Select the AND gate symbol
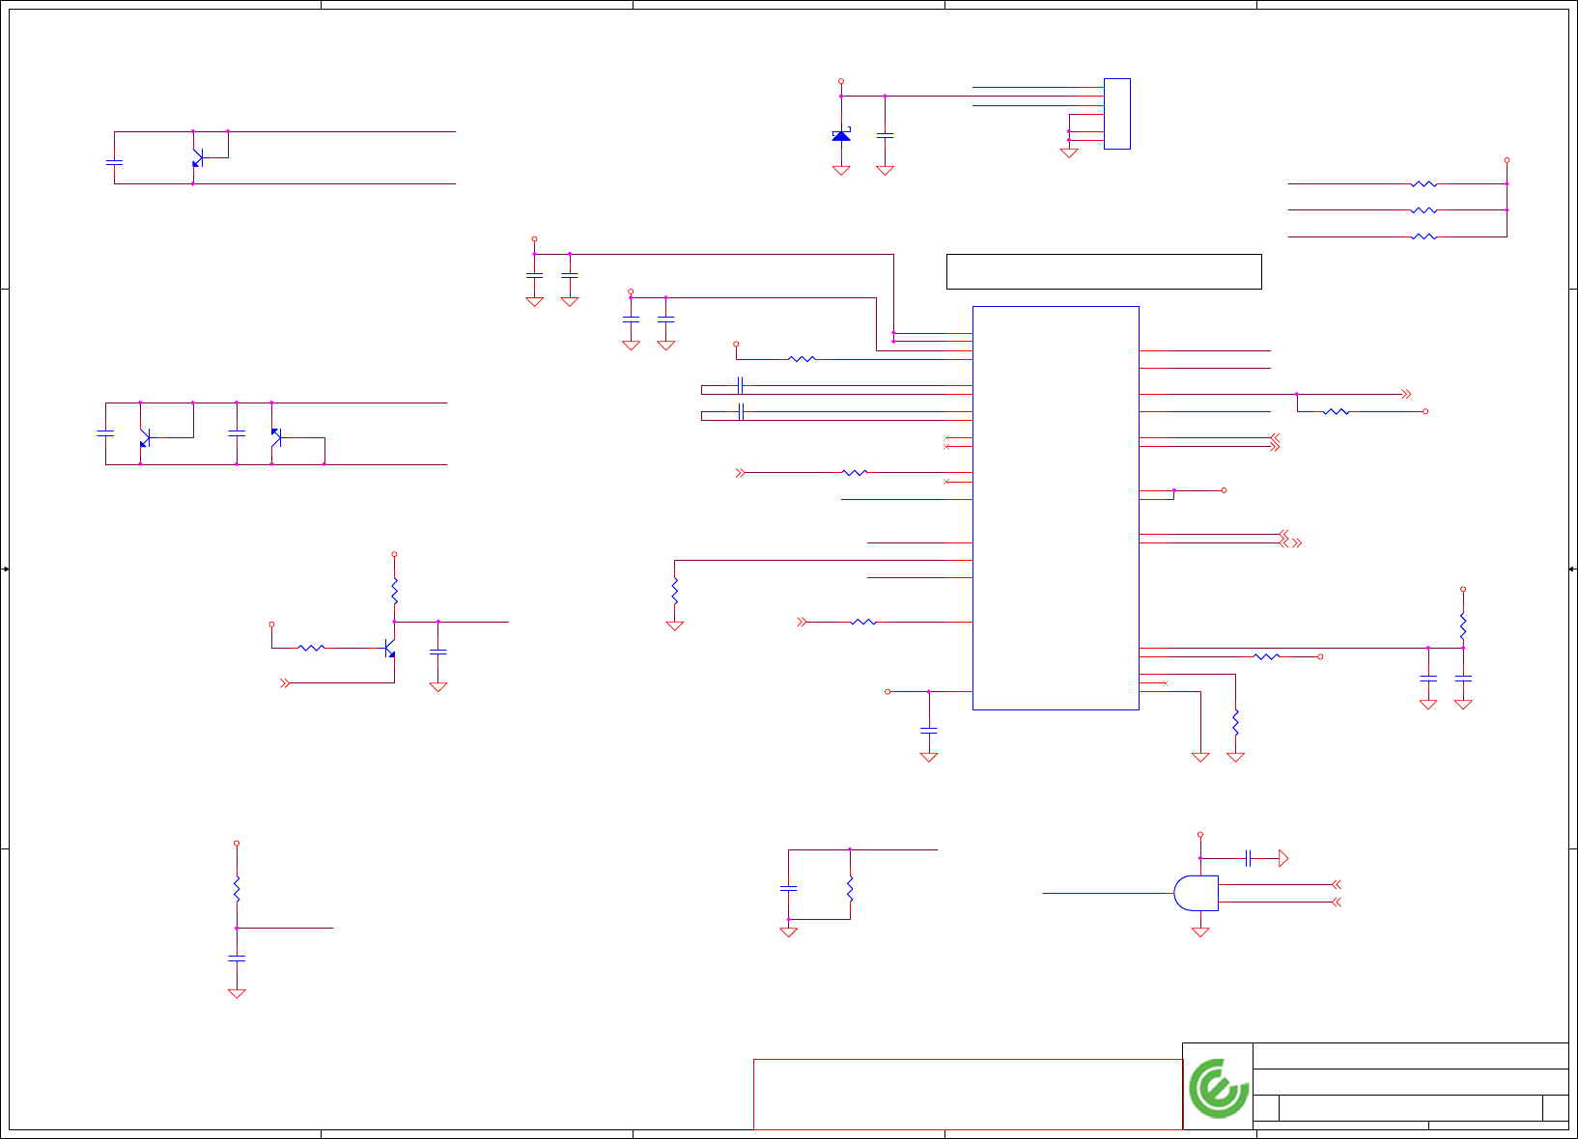The image size is (1578, 1139). [1196, 893]
